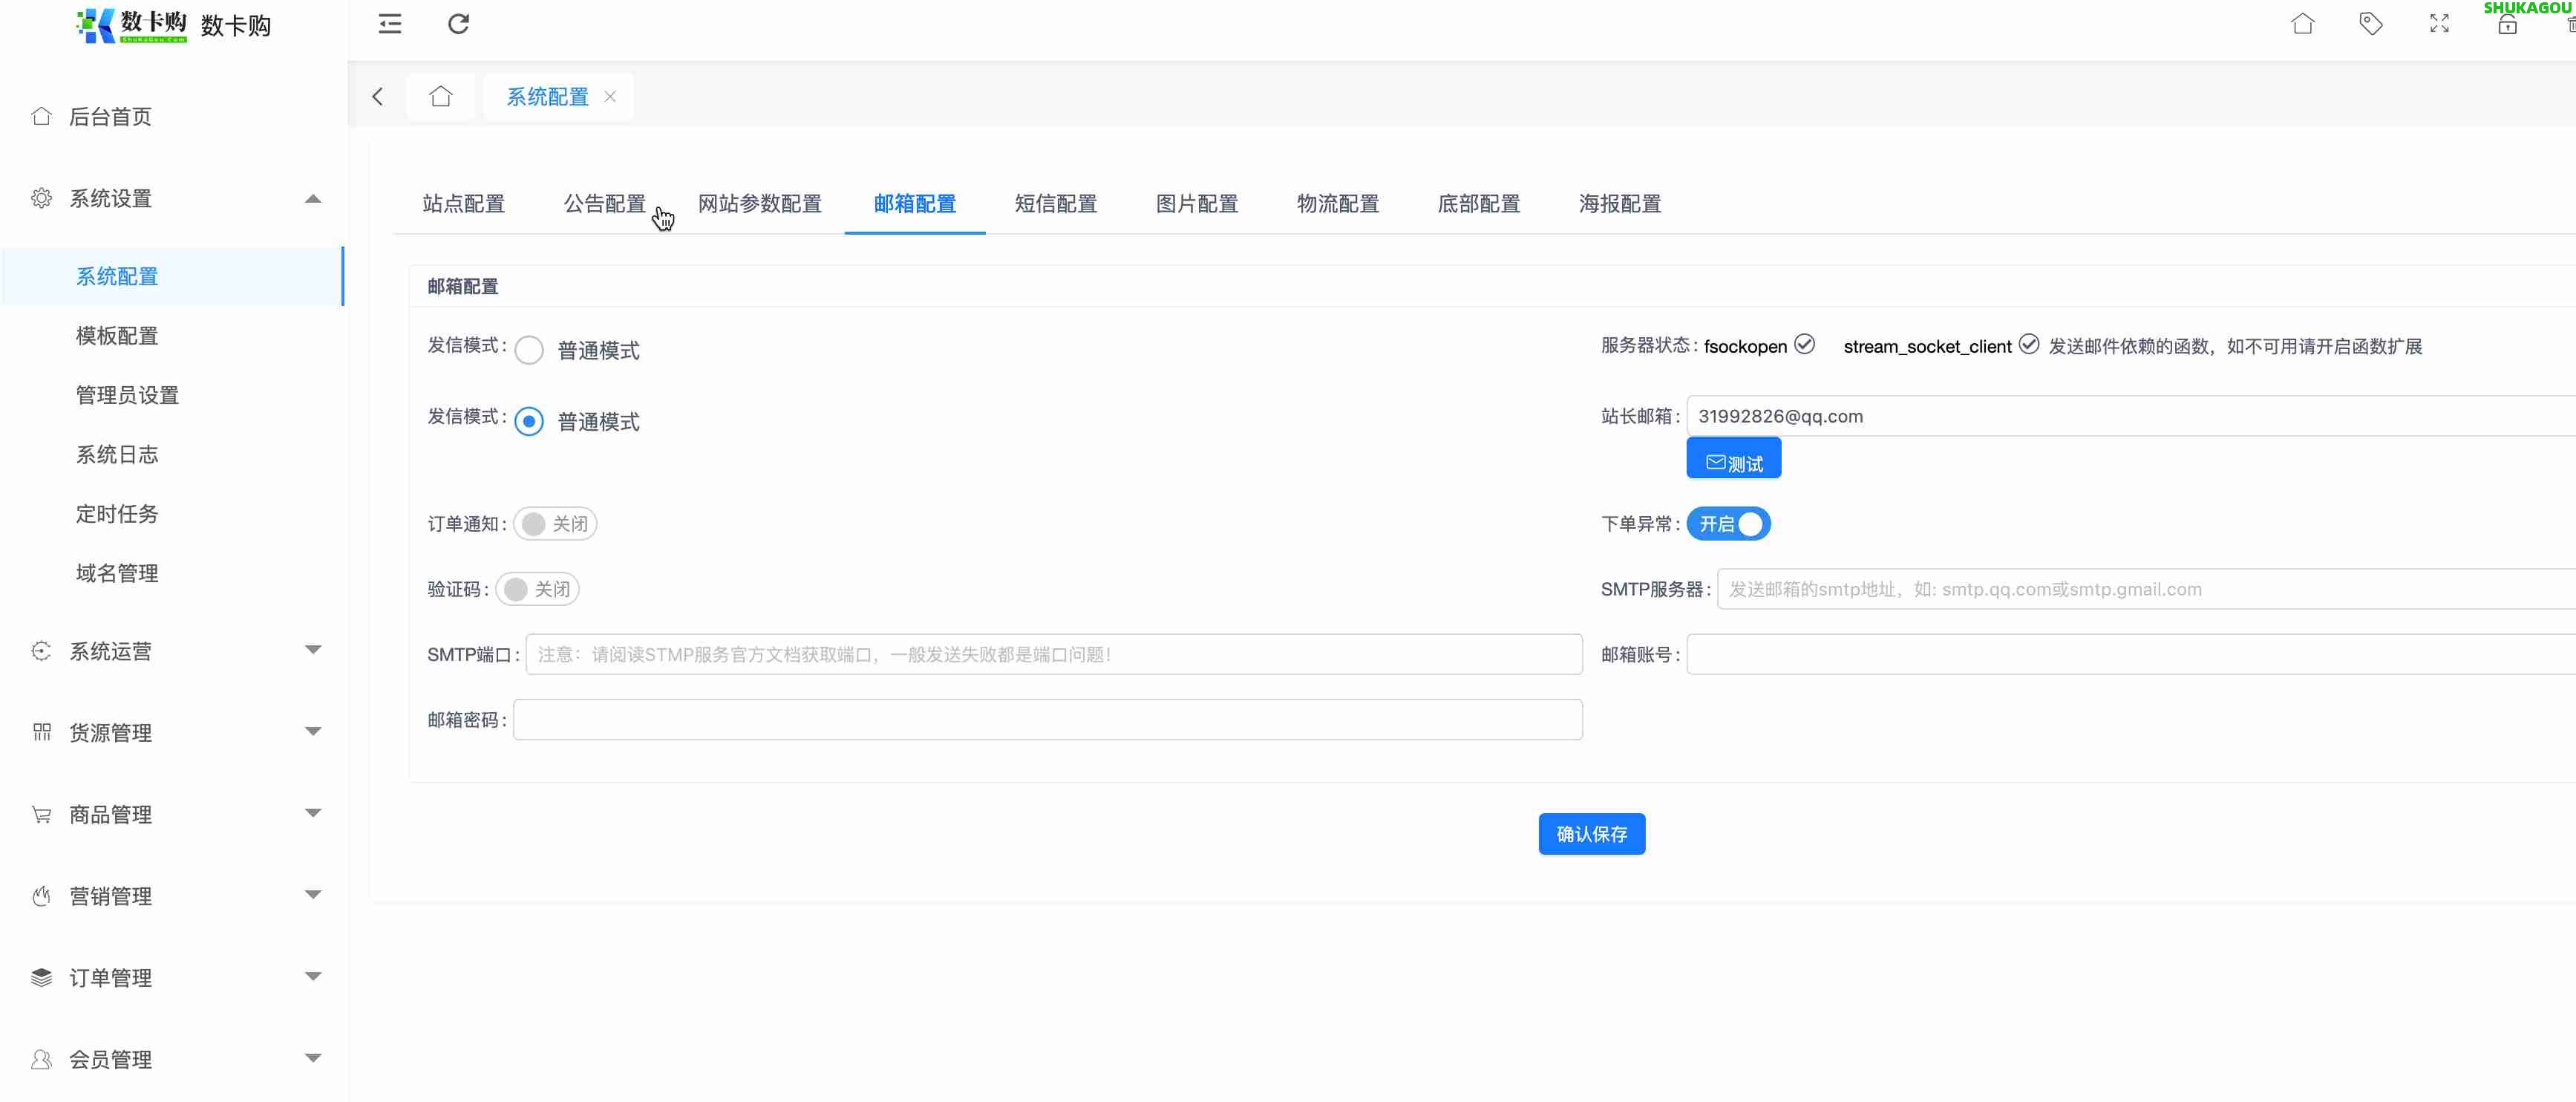Click the home icon in the top toolbar
2576x1102 pixels.
click(2303, 23)
